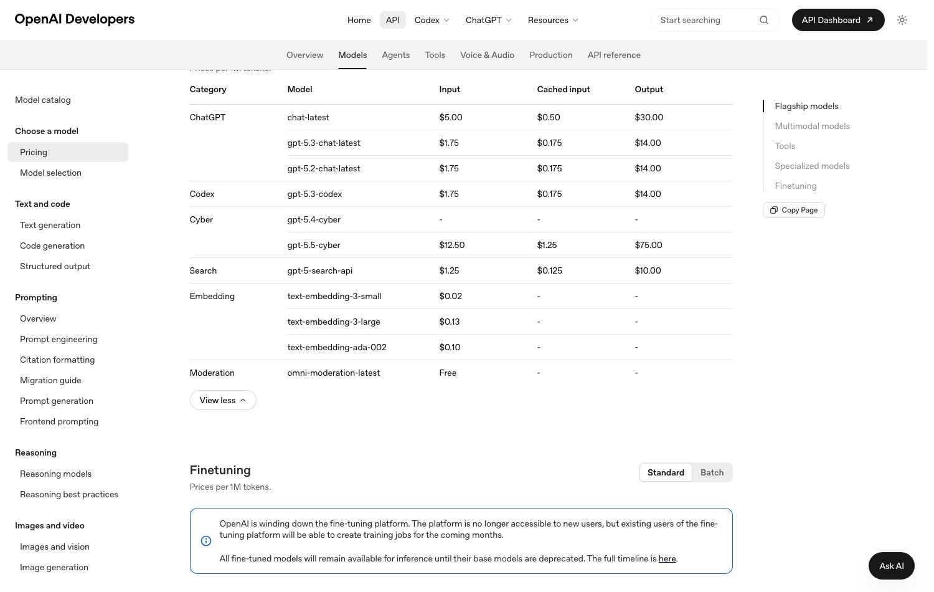Click the Cached input column header
934x592 pixels.
pos(564,89)
